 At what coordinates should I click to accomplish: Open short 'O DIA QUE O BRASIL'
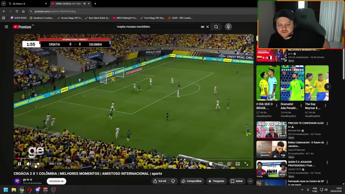pyautogui.click(x=268, y=83)
